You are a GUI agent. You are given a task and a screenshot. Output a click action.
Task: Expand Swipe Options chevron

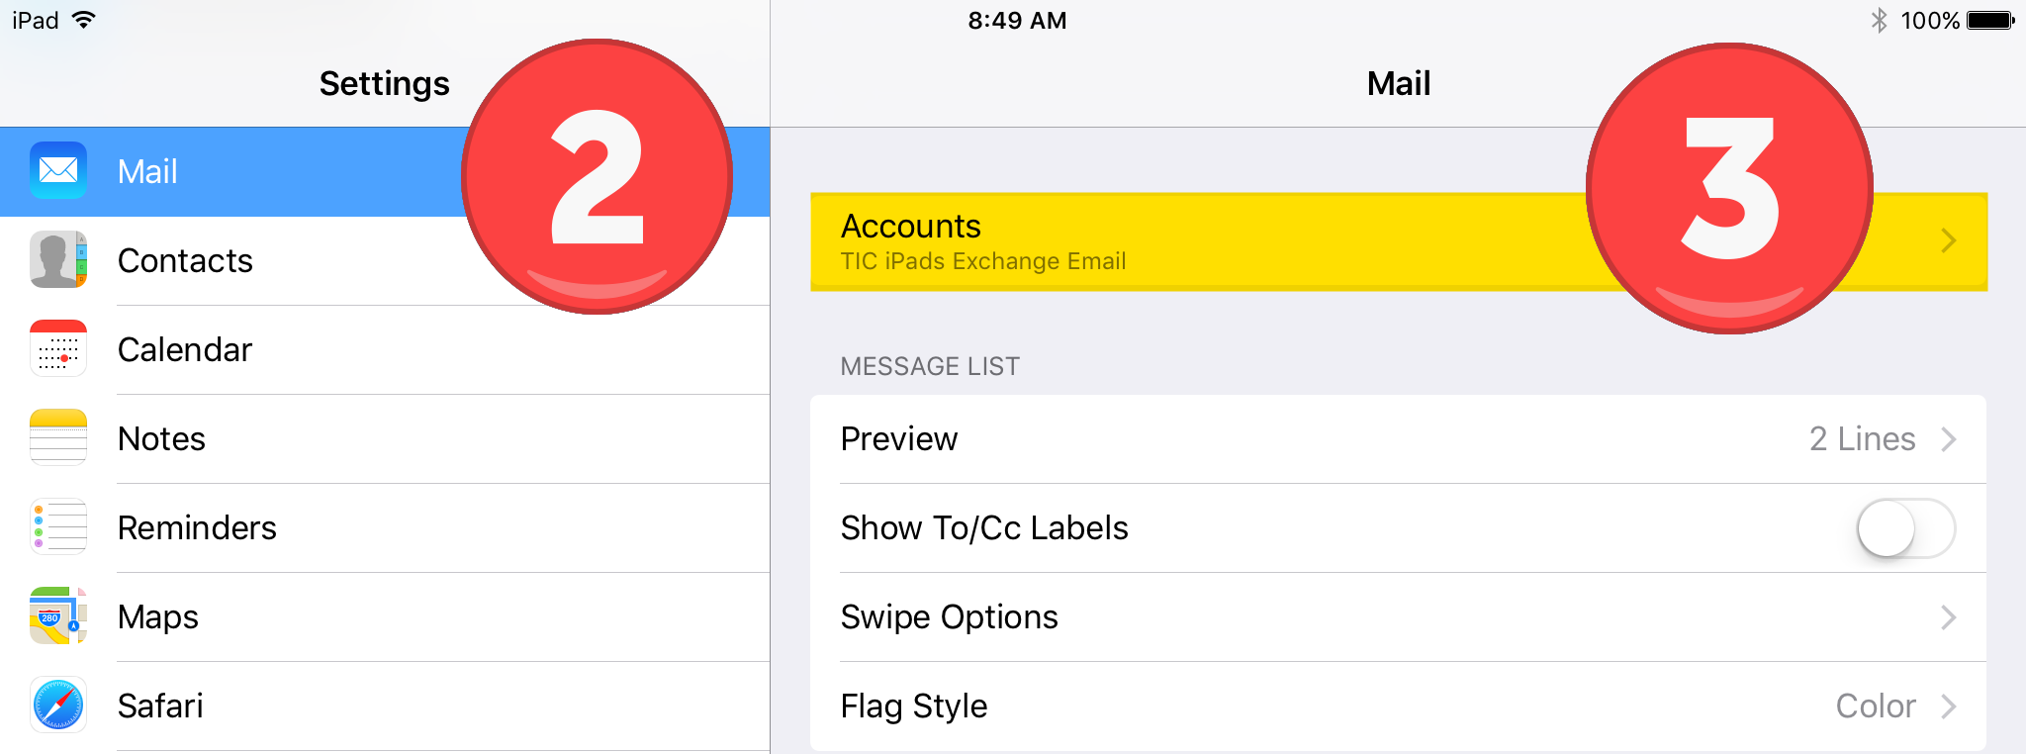click(x=1949, y=616)
